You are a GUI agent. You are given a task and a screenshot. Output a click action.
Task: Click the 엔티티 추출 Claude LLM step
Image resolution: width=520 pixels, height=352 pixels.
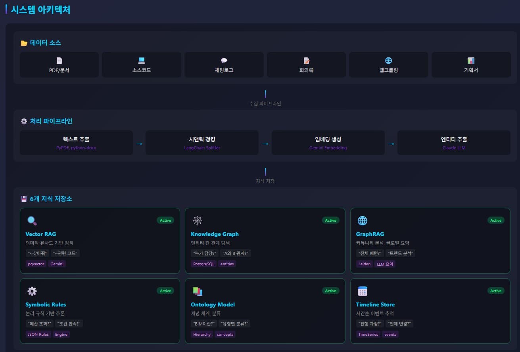click(x=454, y=143)
